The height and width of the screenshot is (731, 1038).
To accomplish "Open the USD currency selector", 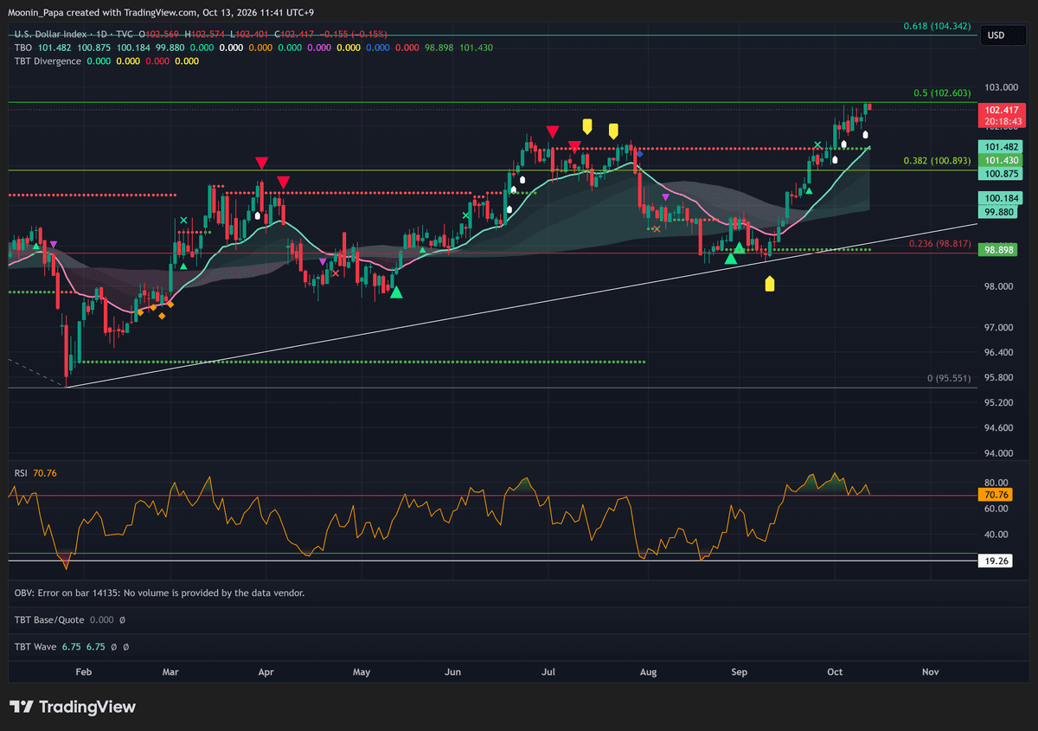I will click(x=996, y=35).
